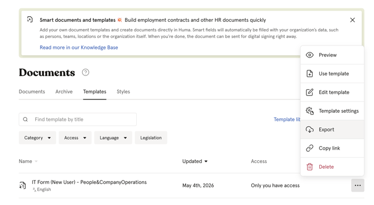Focus the Find template by title field

pos(78,120)
